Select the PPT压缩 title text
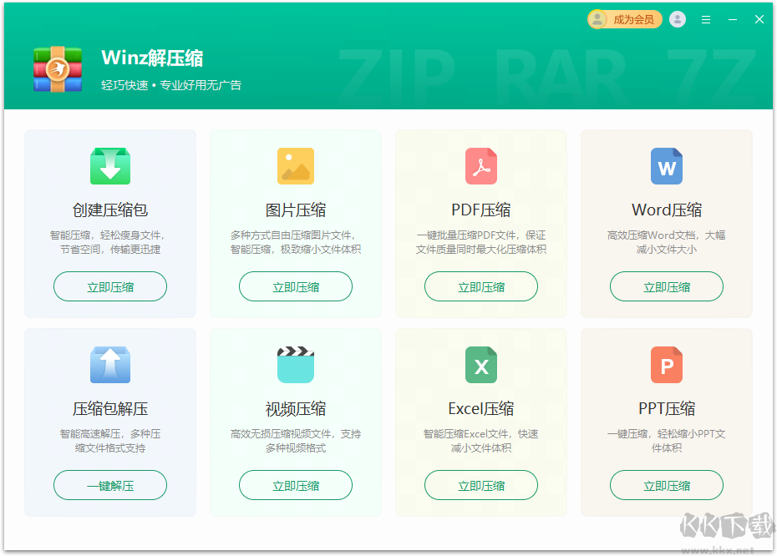The height and width of the screenshot is (556, 777). pos(667,408)
